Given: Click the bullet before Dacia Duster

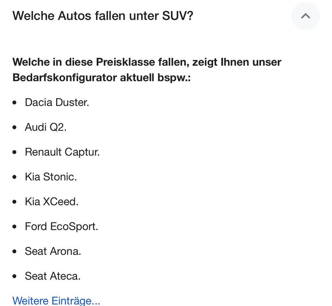Looking at the screenshot, I should pos(14,103).
